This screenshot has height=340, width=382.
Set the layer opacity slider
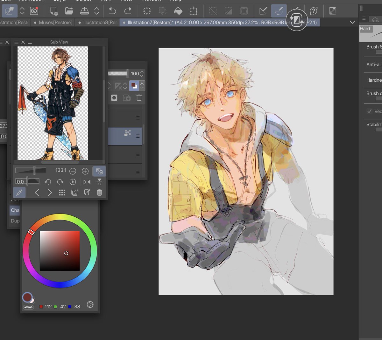(x=118, y=73)
